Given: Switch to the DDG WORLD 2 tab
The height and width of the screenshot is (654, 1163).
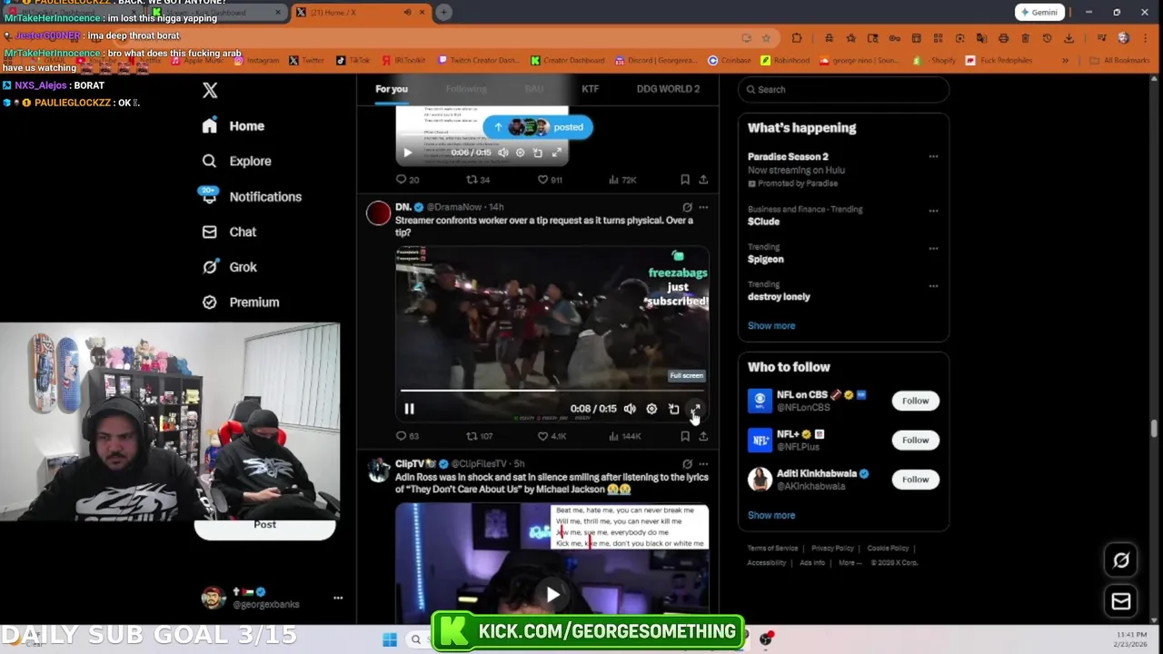Looking at the screenshot, I should [x=668, y=89].
